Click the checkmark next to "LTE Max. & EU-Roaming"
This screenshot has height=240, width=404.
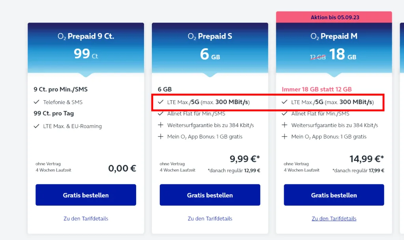point(36,126)
